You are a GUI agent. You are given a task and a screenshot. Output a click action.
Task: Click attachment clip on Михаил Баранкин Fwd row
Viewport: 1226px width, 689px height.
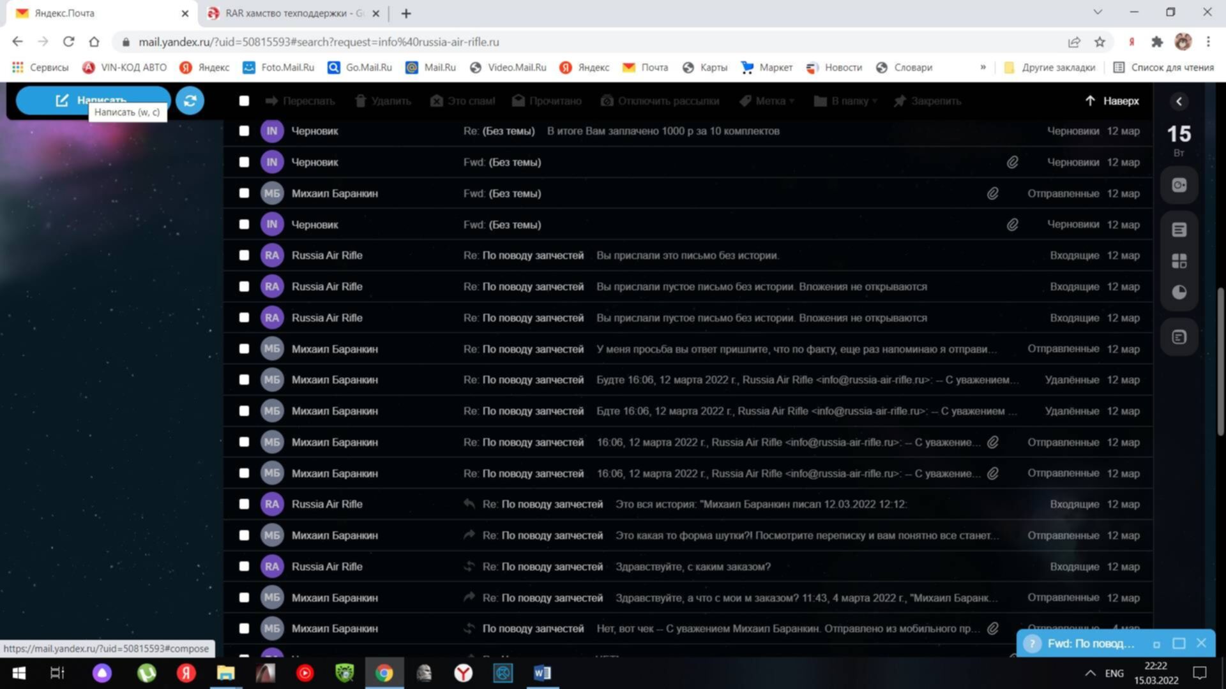coord(992,193)
